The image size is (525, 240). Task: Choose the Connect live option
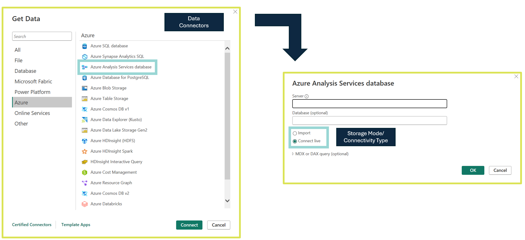tap(295, 141)
